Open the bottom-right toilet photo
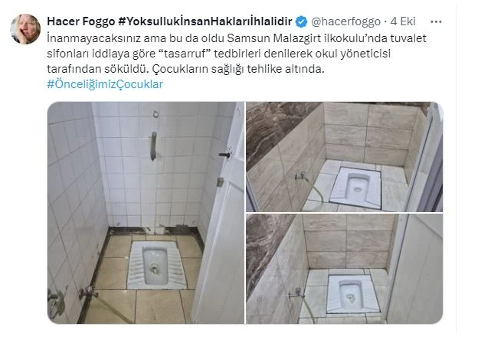The height and width of the screenshot is (350, 491). [345, 269]
